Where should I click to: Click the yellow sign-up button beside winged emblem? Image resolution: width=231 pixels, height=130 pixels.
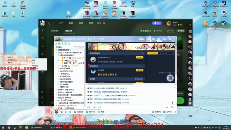[139, 70]
